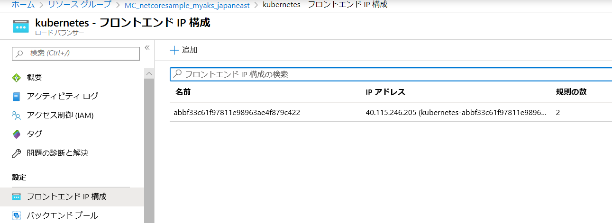This screenshot has height=223, width=612.
Task: Select フロントエンド IP 構成 in sidebar
Action: (x=72, y=196)
